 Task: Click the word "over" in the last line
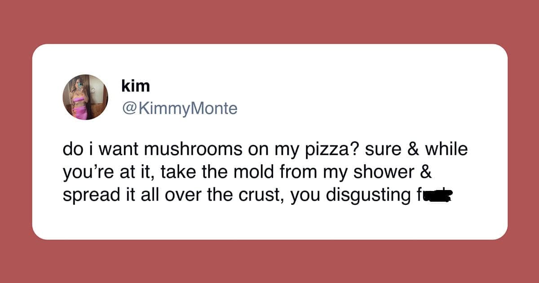(183, 195)
